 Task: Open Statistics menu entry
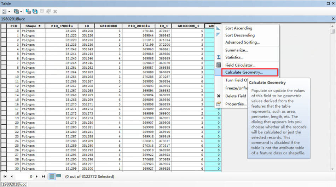pyautogui.click(x=234, y=57)
